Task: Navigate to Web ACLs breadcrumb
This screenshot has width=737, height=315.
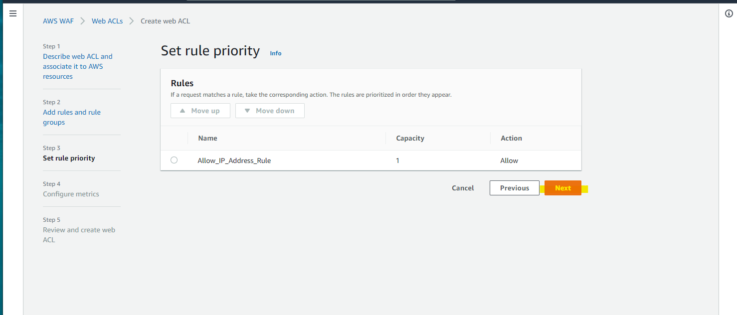Action: tap(107, 20)
